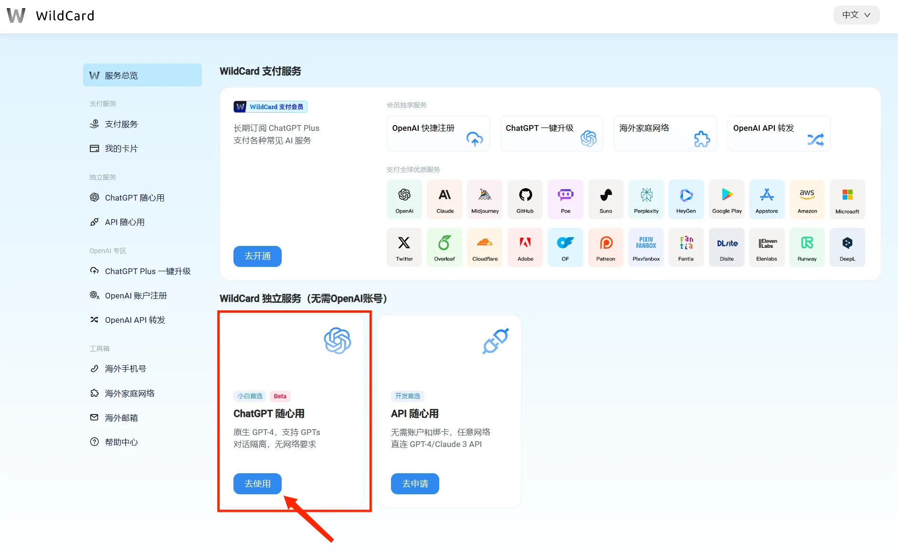
Task: Click the Beta tag on ChatGPT card
Action: pyautogui.click(x=280, y=396)
